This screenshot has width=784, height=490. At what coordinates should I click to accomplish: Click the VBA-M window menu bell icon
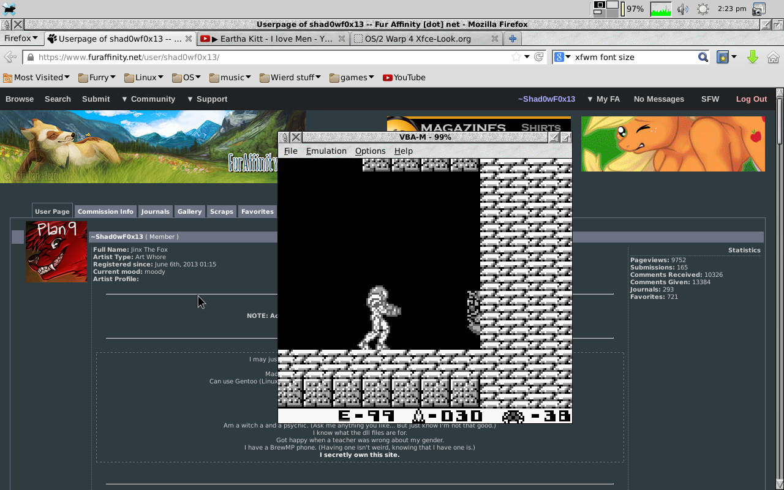click(284, 137)
